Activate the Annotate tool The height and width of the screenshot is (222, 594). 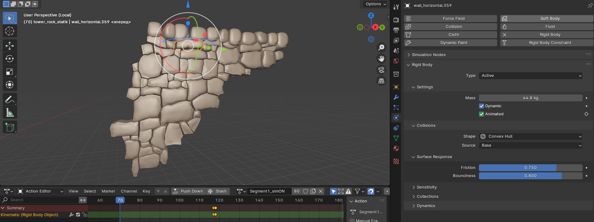[10, 100]
